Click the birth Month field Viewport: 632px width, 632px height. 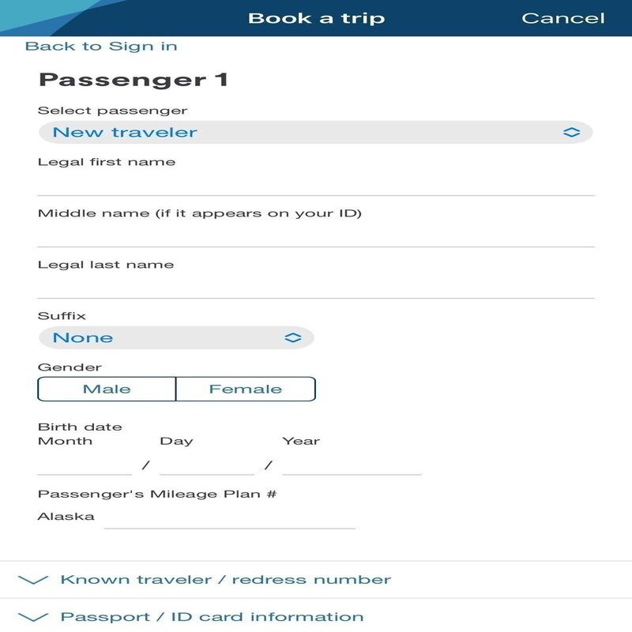[85, 464]
